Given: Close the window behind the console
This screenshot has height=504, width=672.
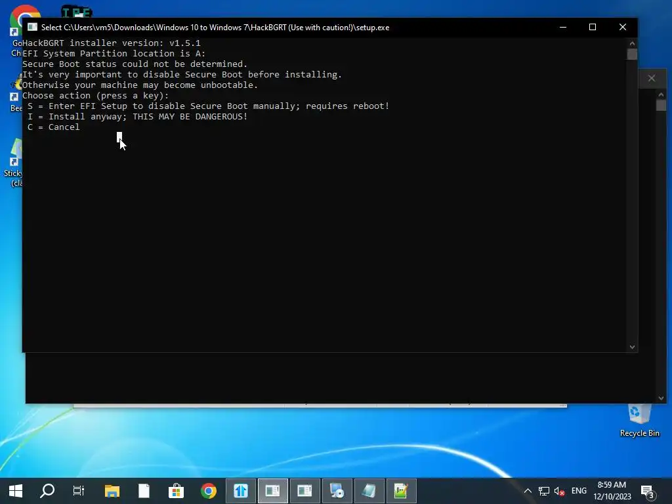Looking at the screenshot, I should coord(652,79).
